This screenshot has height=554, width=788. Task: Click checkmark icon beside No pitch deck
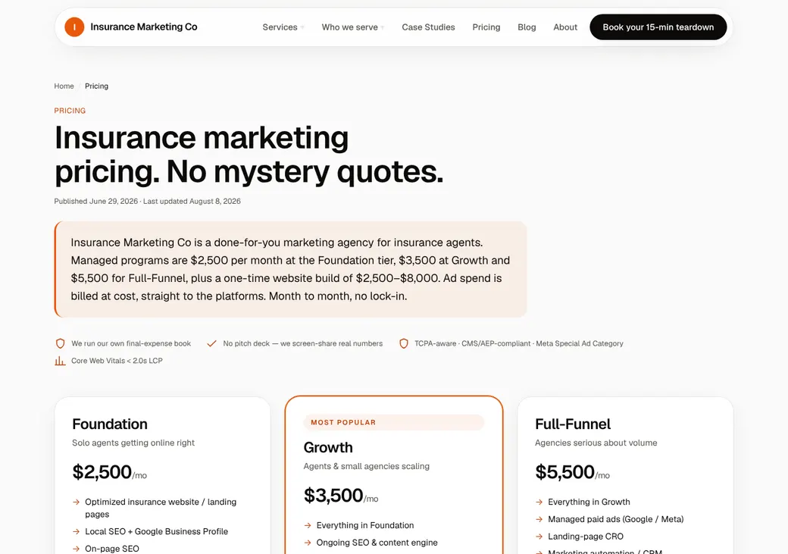(211, 343)
